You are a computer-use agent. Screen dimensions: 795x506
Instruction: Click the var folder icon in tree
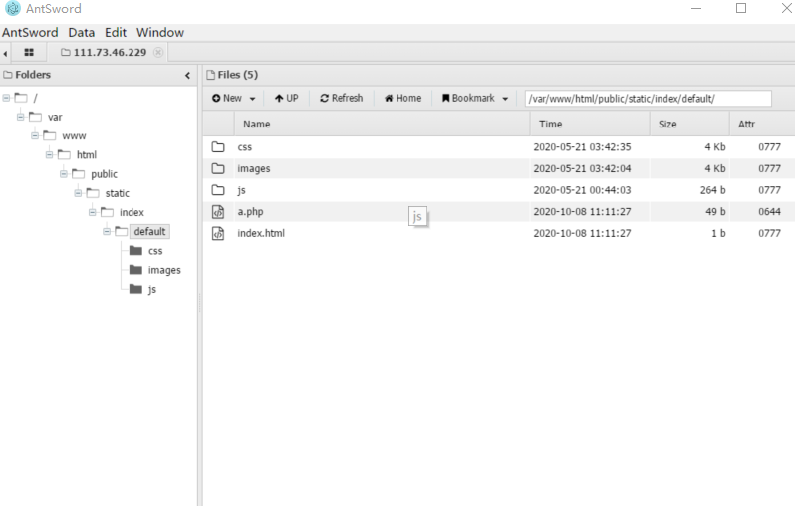pos(35,117)
